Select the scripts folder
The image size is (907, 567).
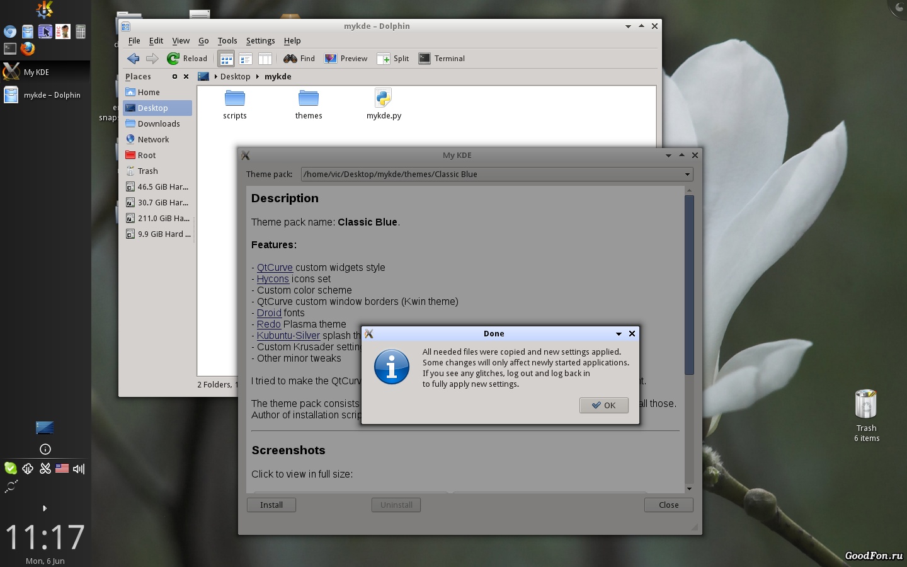pos(235,105)
